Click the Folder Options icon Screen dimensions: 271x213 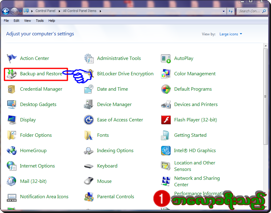[12, 135]
